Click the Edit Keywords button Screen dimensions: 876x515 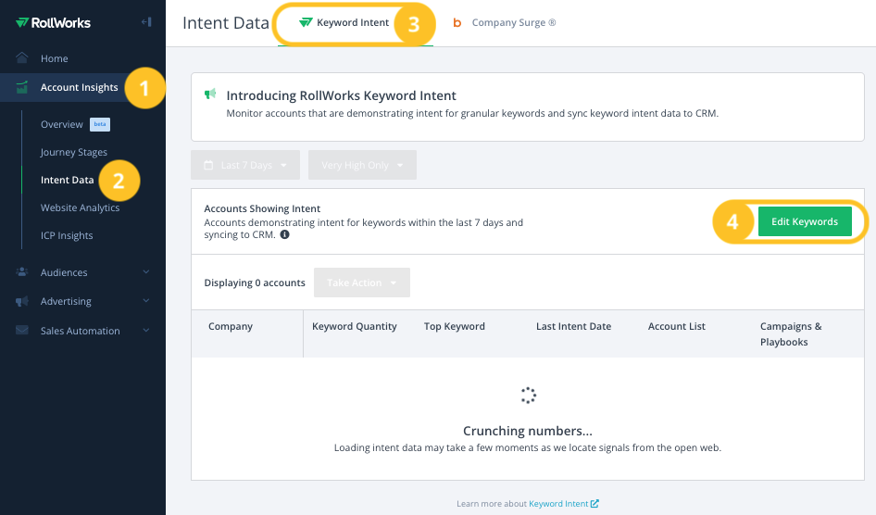point(805,221)
